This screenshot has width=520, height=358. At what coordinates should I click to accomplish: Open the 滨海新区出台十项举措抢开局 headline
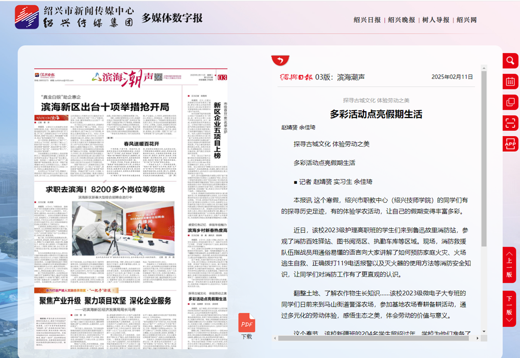pyautogui.click(x=105, y=107)
